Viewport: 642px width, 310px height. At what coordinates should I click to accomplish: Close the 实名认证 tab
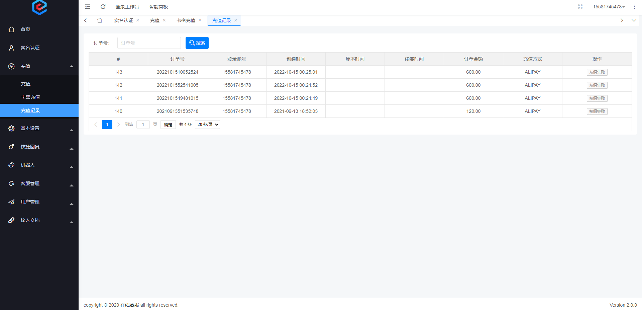point(138,20)
